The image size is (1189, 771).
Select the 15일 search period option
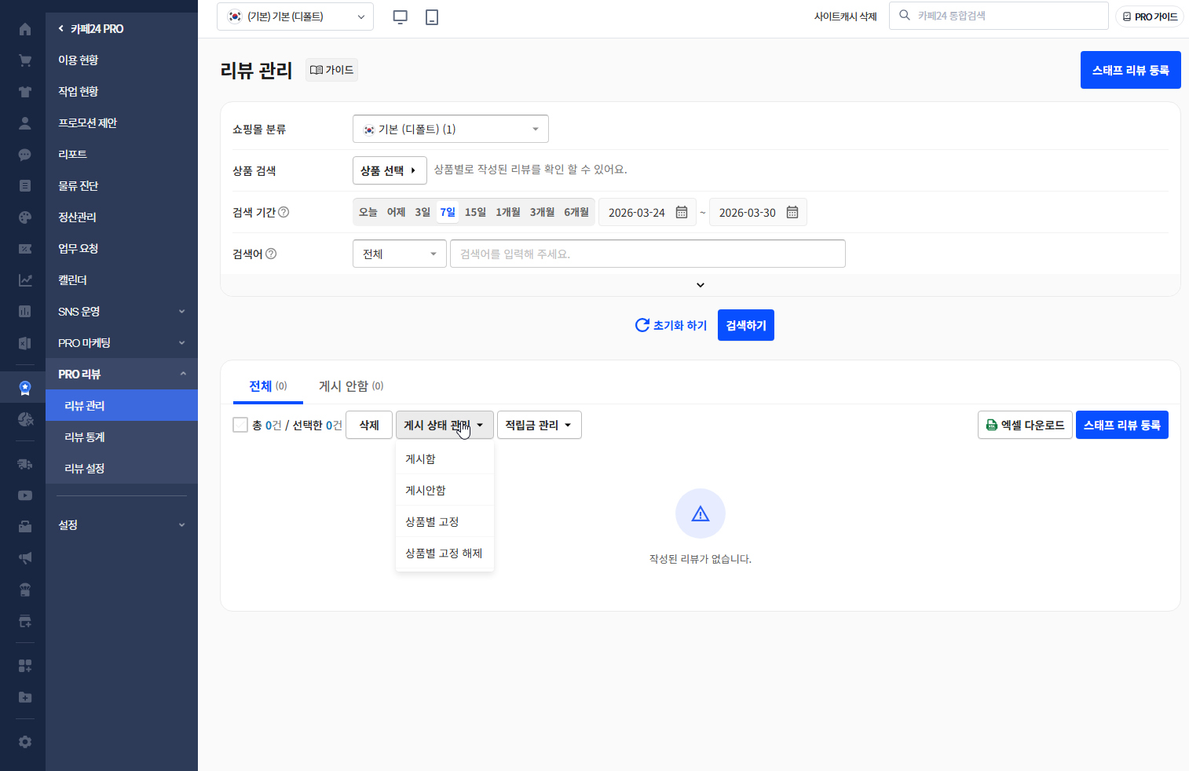click(475, 212)
